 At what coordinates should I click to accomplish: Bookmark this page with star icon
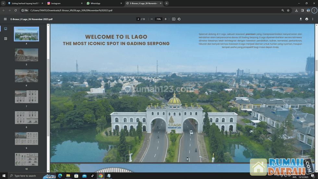pyautogui.click(x=288, y=10)
